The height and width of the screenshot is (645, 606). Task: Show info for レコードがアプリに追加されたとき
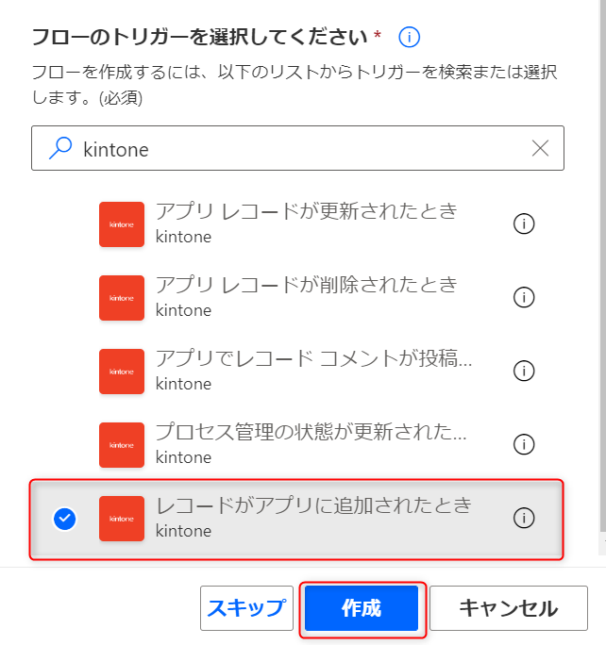pos(524,519)
